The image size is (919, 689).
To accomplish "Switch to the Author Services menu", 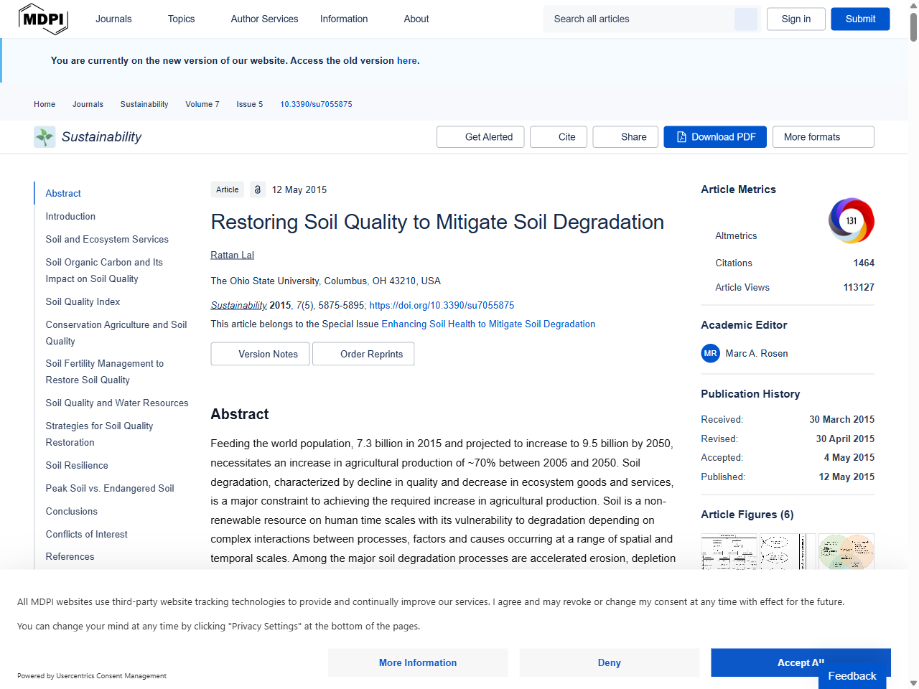I will [x=264, y=19].
